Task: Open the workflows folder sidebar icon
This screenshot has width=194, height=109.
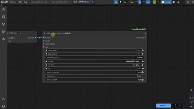Action: pos(3,31)
